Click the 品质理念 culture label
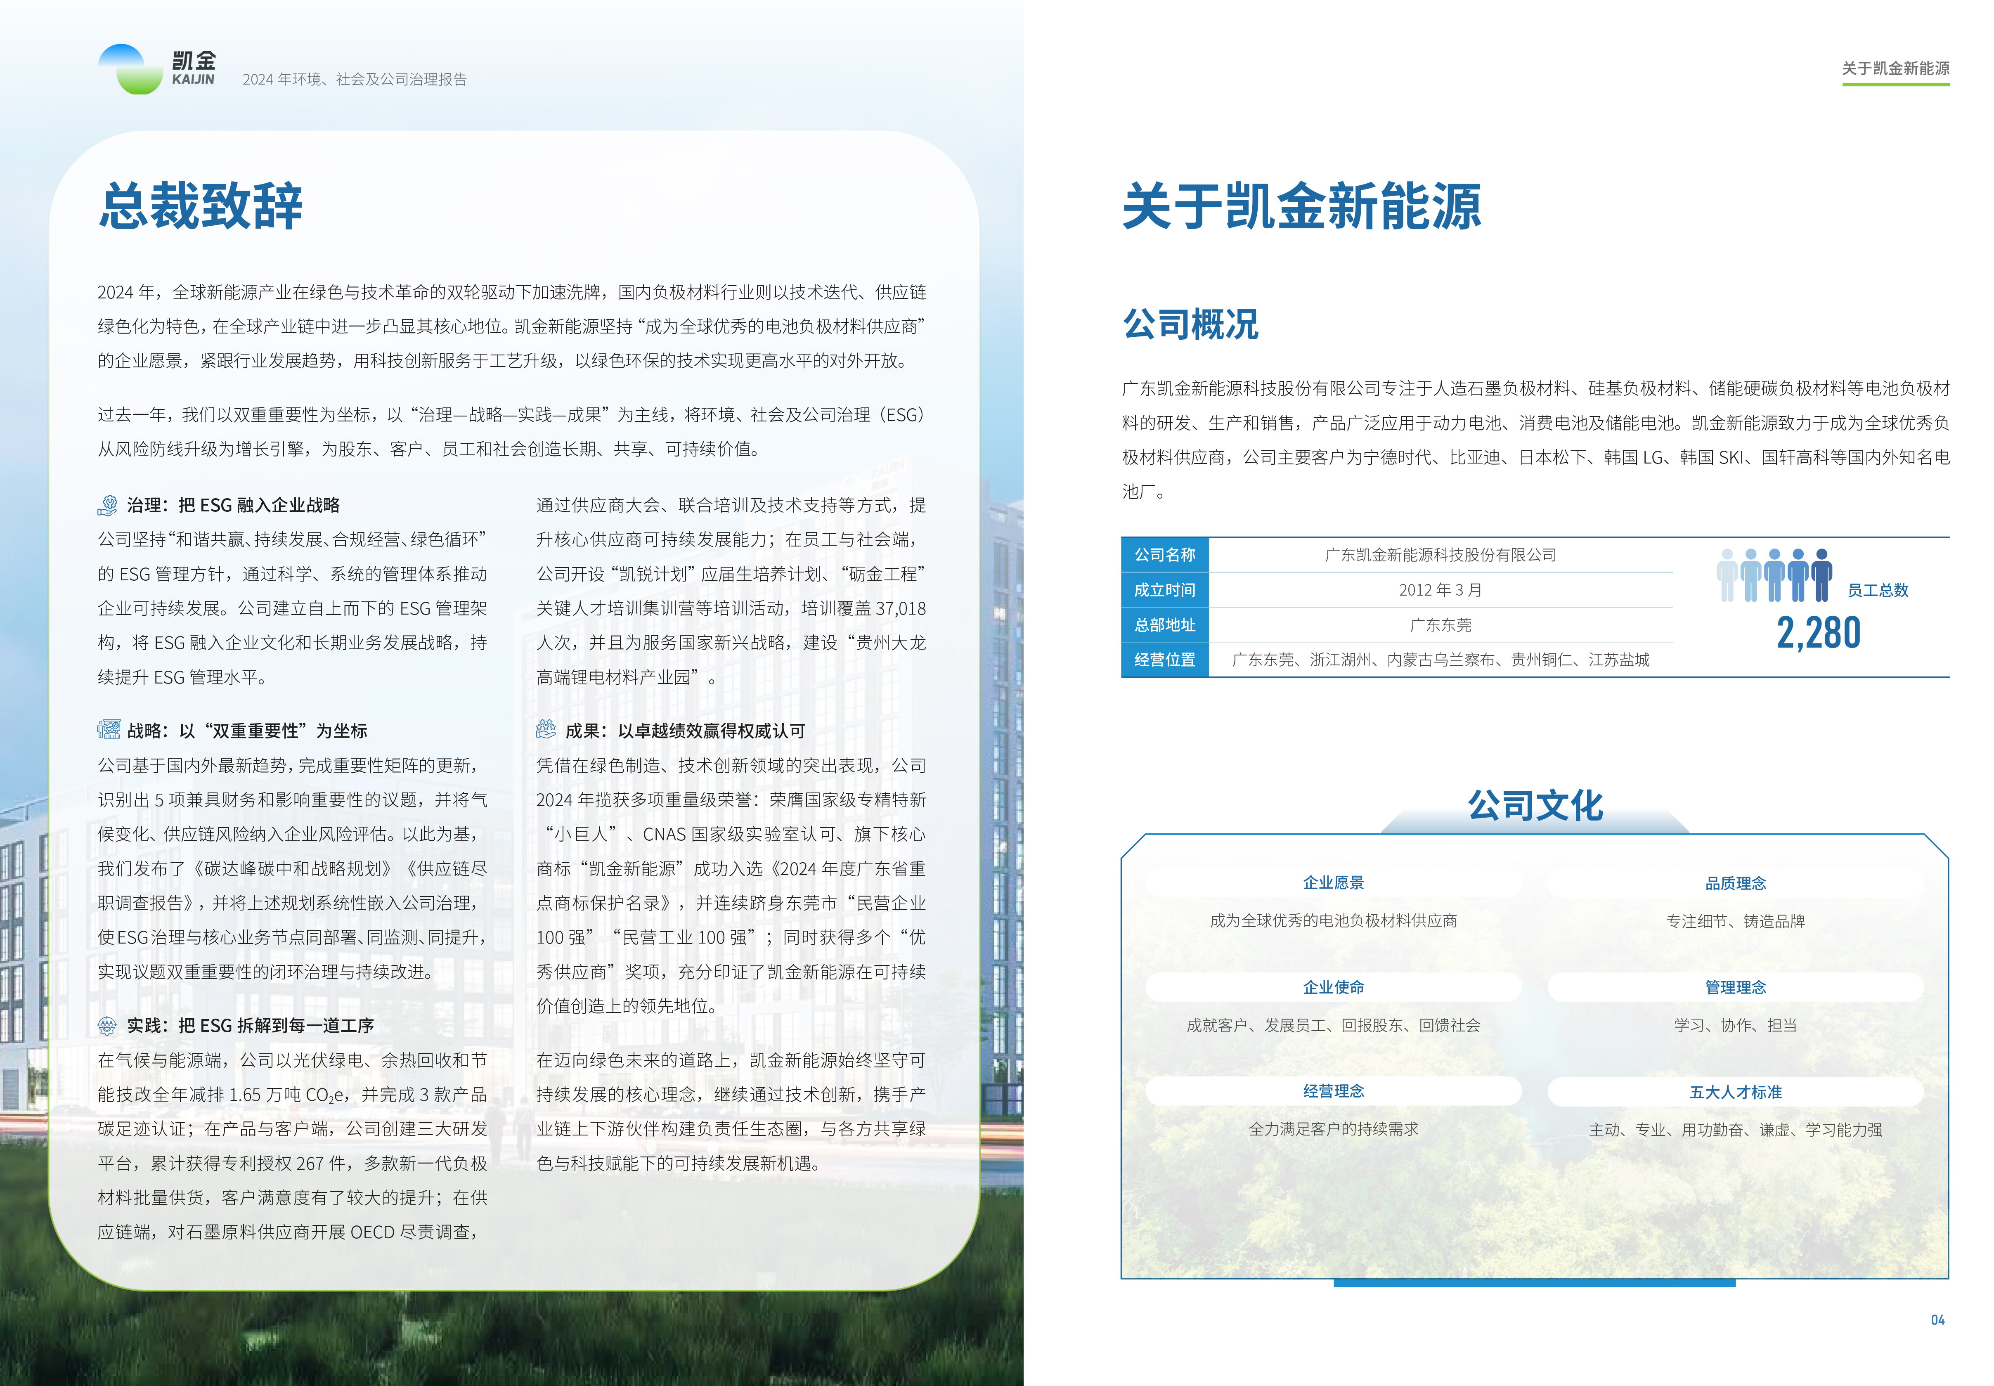Screen dimensions: 1994x1386 click(1735, 883)
